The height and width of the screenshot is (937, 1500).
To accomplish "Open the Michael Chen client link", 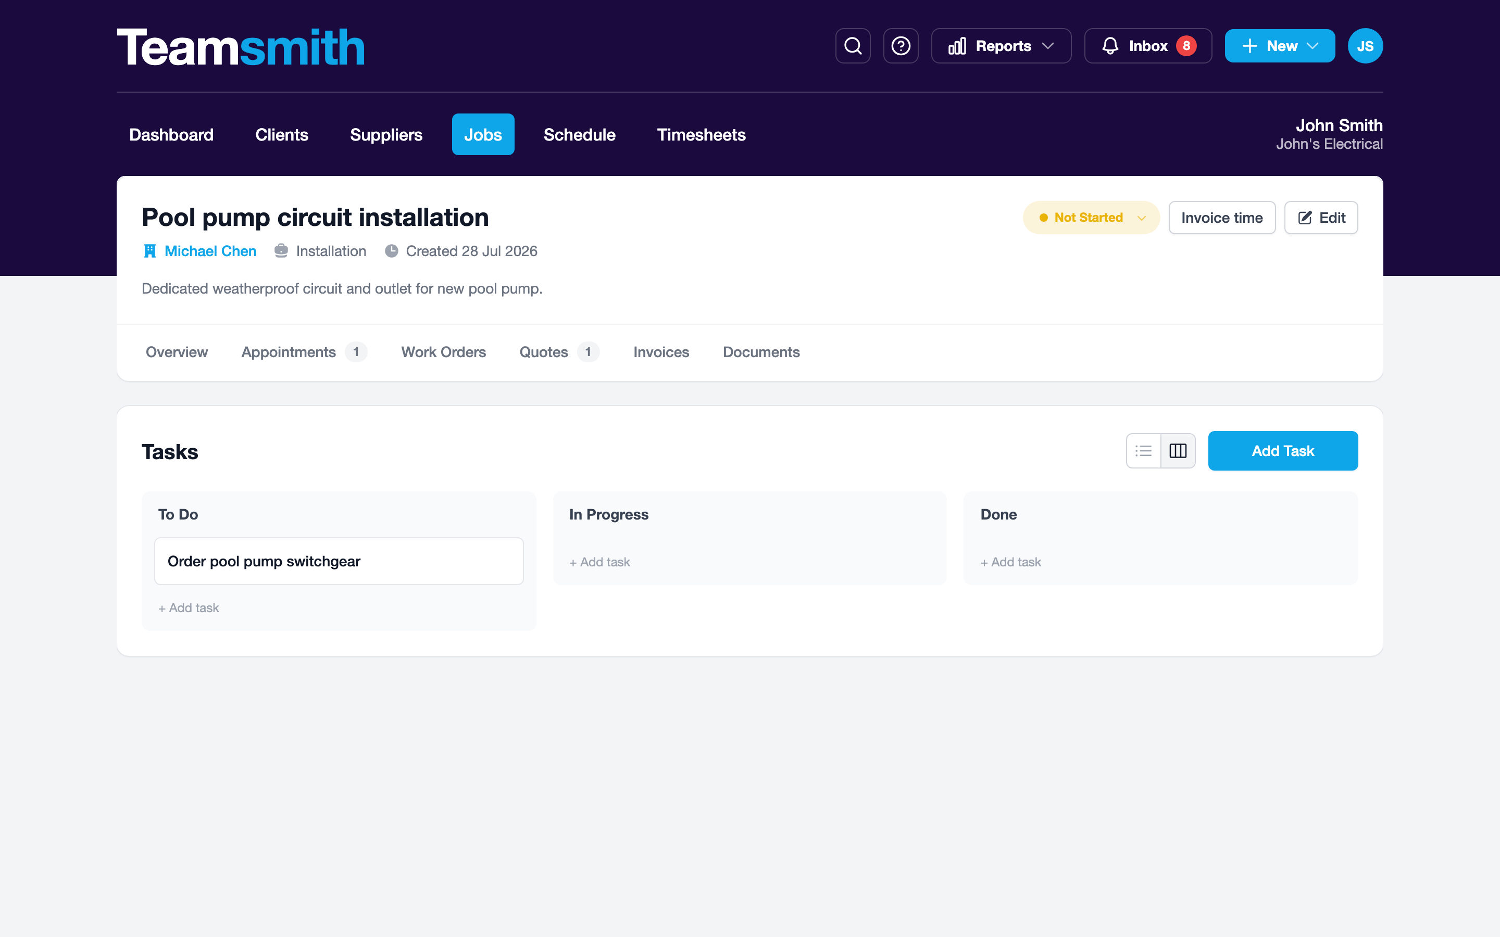I will [210, 251].
